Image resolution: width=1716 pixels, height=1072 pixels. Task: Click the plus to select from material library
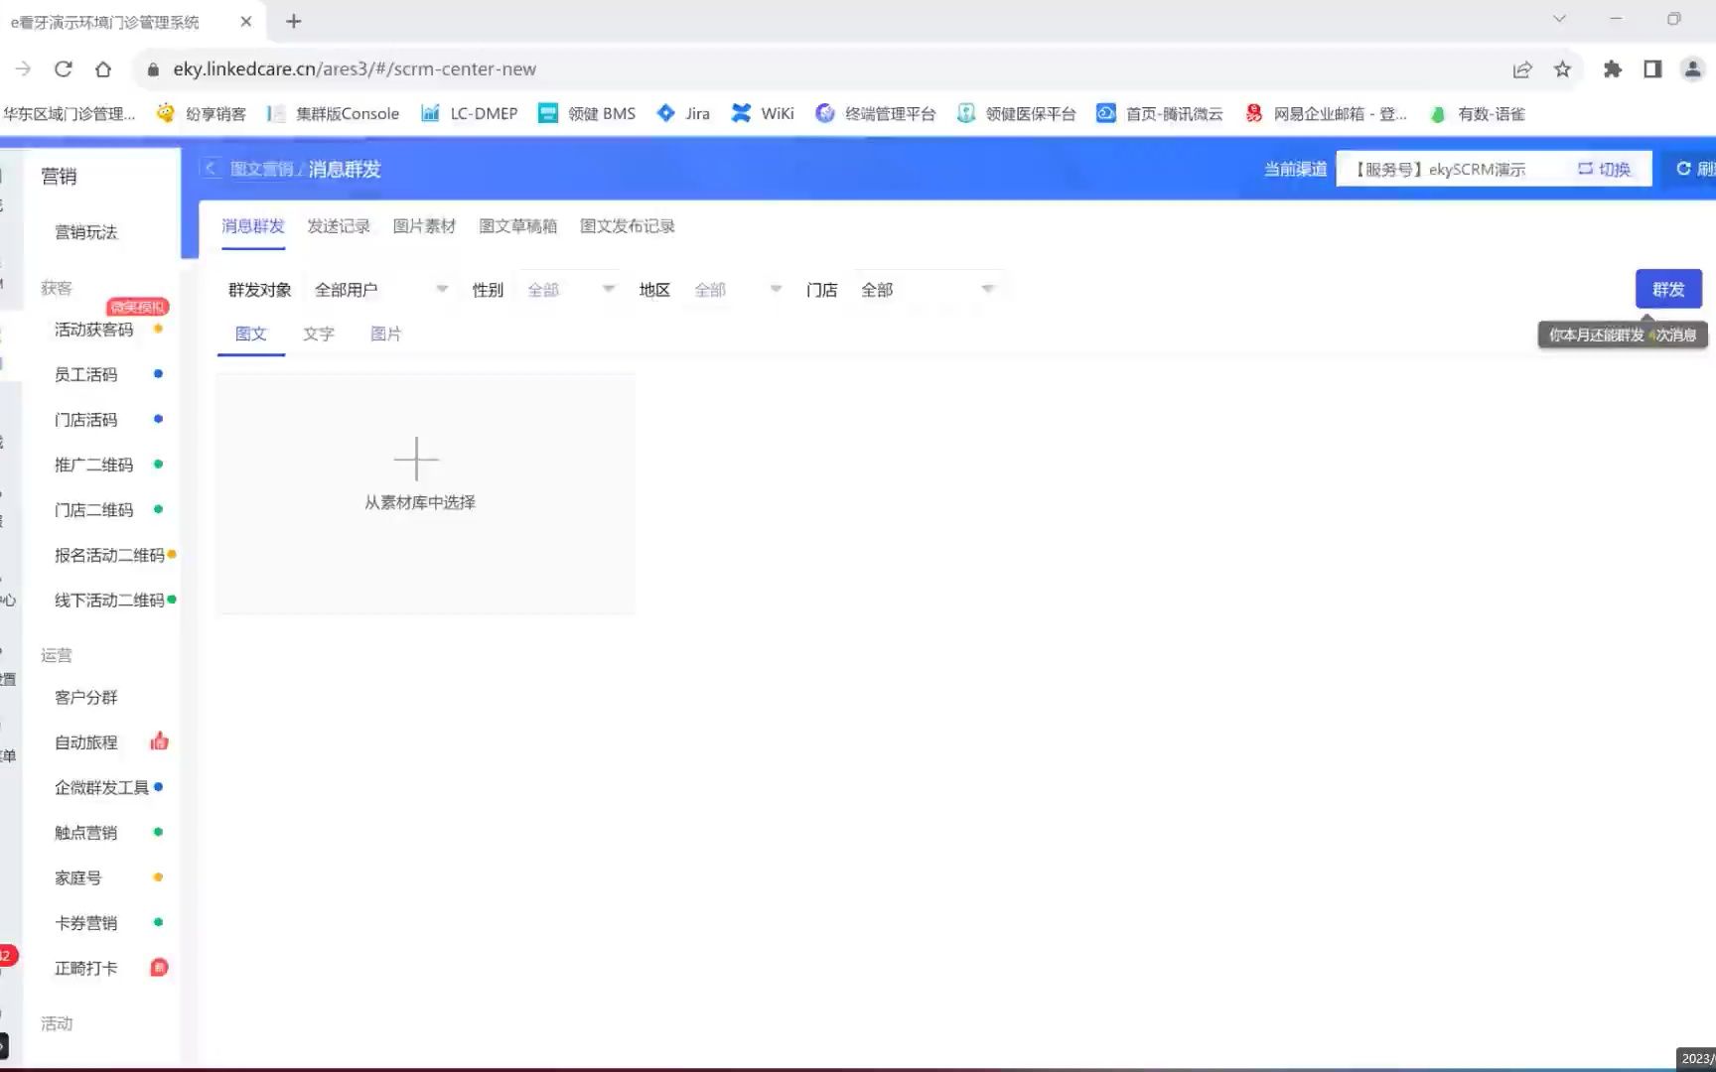pyautogui.click(x=416, y=459)
